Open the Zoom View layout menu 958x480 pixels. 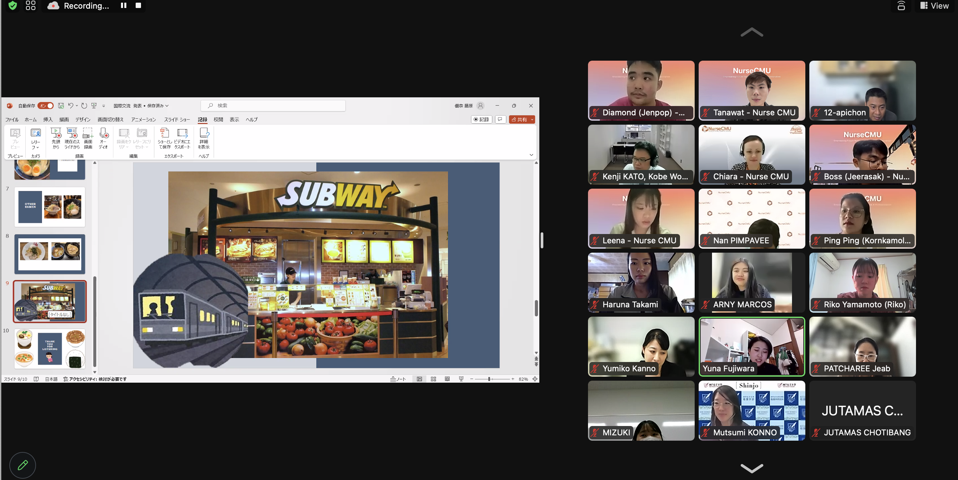coord(934,6)
